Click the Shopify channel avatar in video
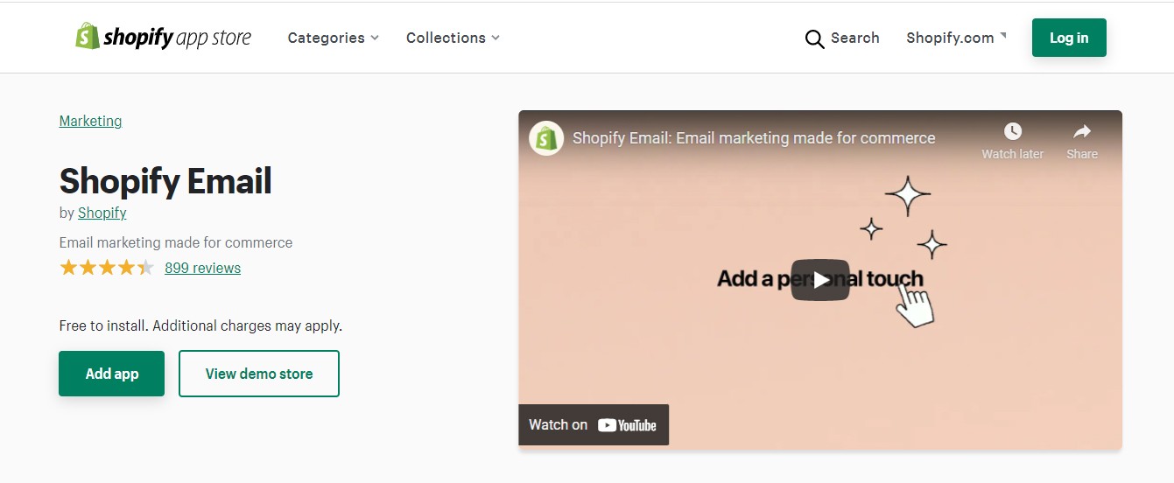Image resolution: width=1174 pixels, height=483 pixels. tap(546, 138)
